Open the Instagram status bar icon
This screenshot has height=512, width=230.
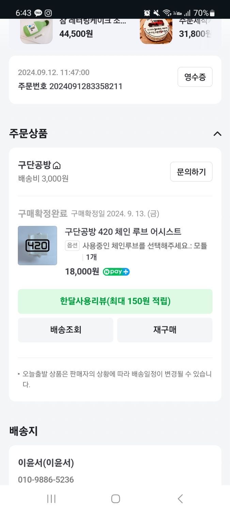48,13
